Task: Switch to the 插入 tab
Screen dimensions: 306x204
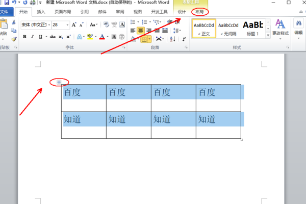Action: 41,12
